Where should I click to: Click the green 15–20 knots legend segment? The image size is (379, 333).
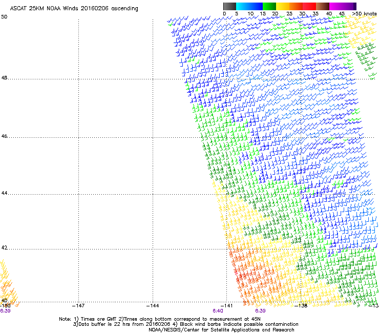[x=269, y=6]
